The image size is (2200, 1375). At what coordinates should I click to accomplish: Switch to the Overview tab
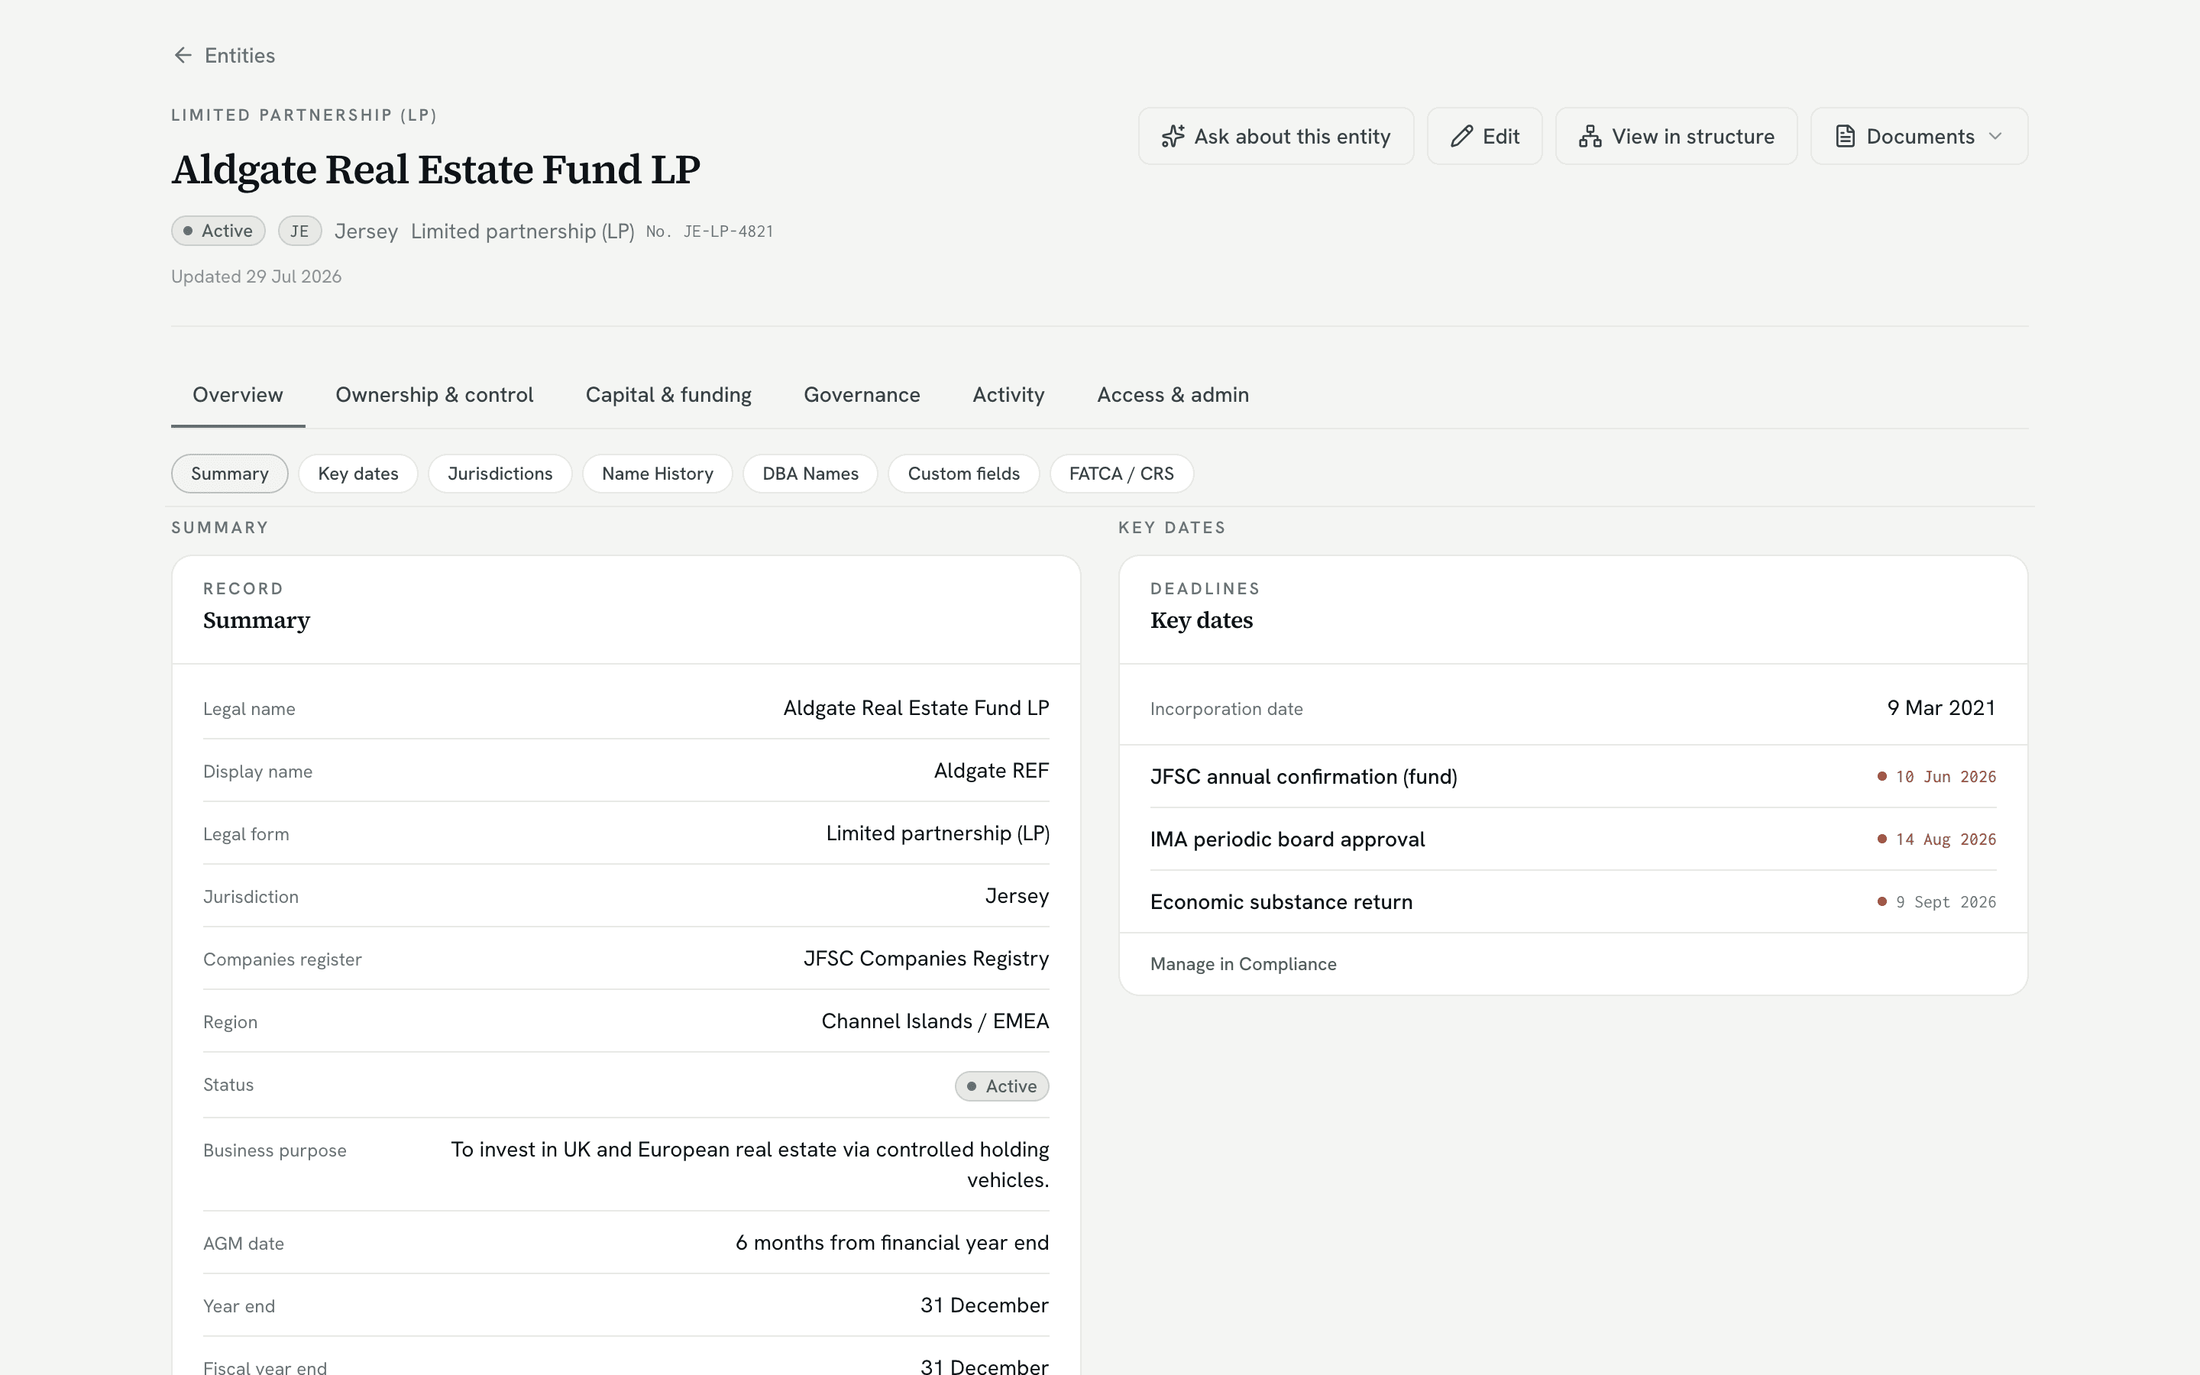(x=238, y=395)
